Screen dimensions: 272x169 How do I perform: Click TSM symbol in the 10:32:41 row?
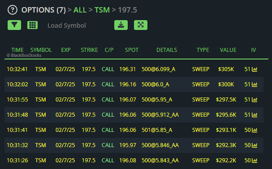click(41, 69)
